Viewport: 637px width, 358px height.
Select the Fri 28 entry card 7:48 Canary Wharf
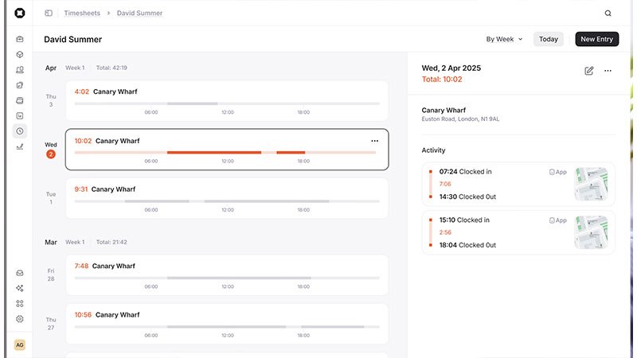227,274
